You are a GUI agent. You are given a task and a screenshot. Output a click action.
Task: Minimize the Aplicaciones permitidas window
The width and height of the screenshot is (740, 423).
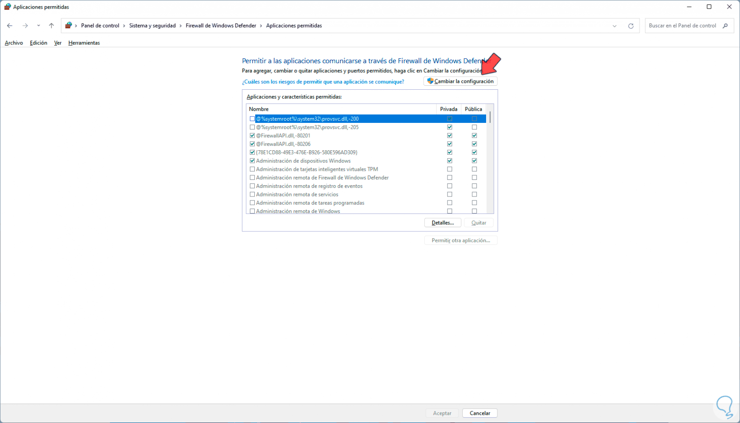click(x=689, y=7)
